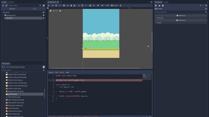Go back in FileSystem path history

3,67
